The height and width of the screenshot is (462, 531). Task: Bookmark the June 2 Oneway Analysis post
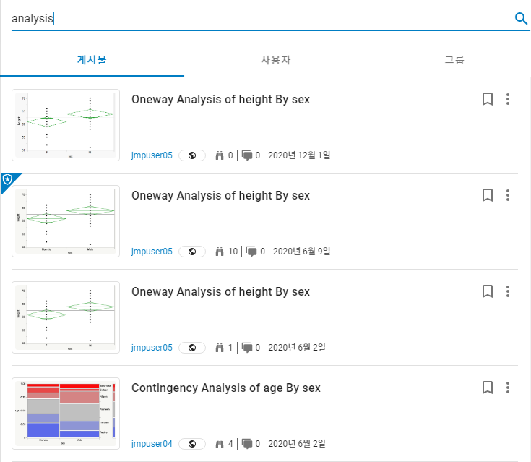488,291
